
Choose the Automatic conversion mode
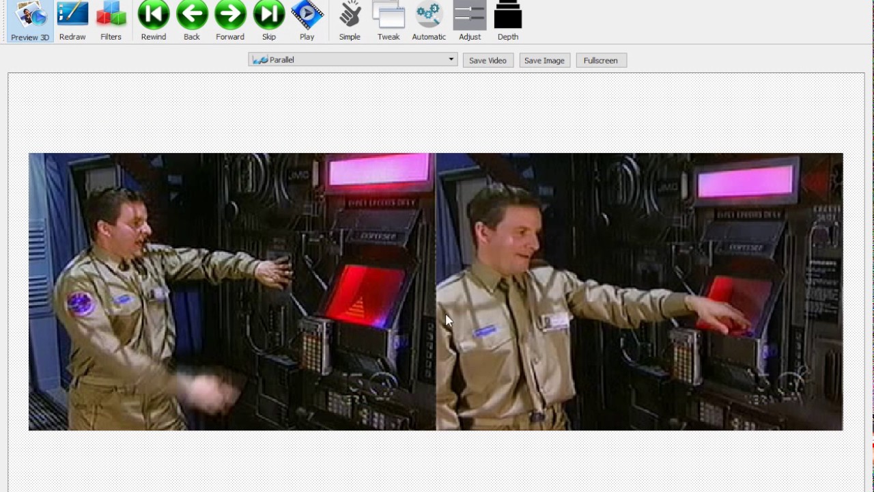coord(429,21)
